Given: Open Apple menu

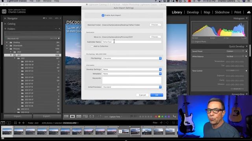Looking at the screenshot, I should pyautogui.click(x=3, y=1).
